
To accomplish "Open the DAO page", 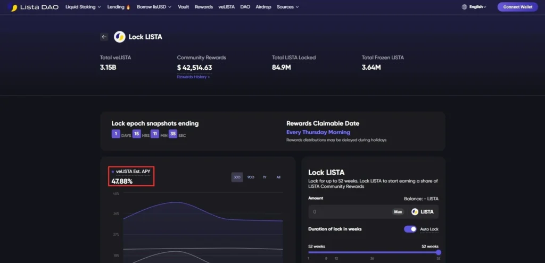I will point(245,7).
